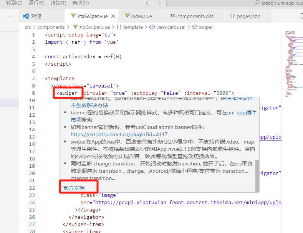This screenshot has height=233, width=303.
Task: Click the search magnifier icon
Action: pyautogui.click(x=257, y=3)
